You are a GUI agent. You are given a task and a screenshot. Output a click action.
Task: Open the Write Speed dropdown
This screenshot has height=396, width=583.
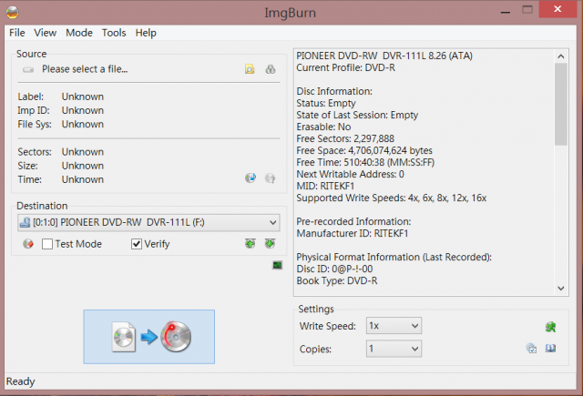394,326
